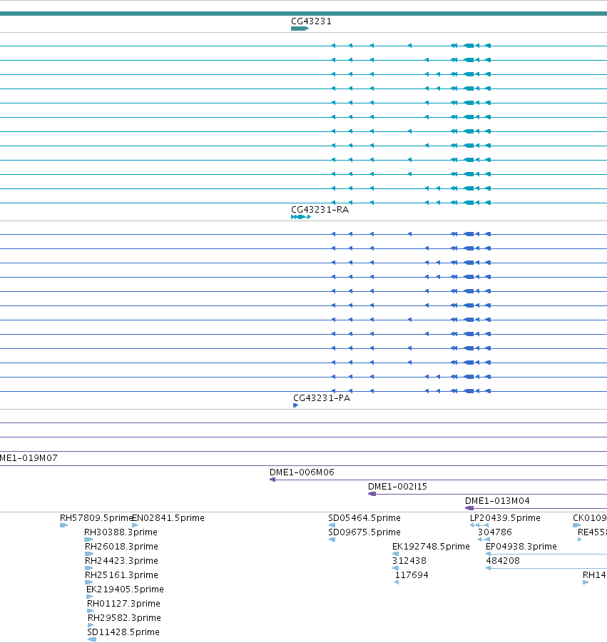Click the arrow glyph under EN02841.5prime

click(x=135, y=525)
